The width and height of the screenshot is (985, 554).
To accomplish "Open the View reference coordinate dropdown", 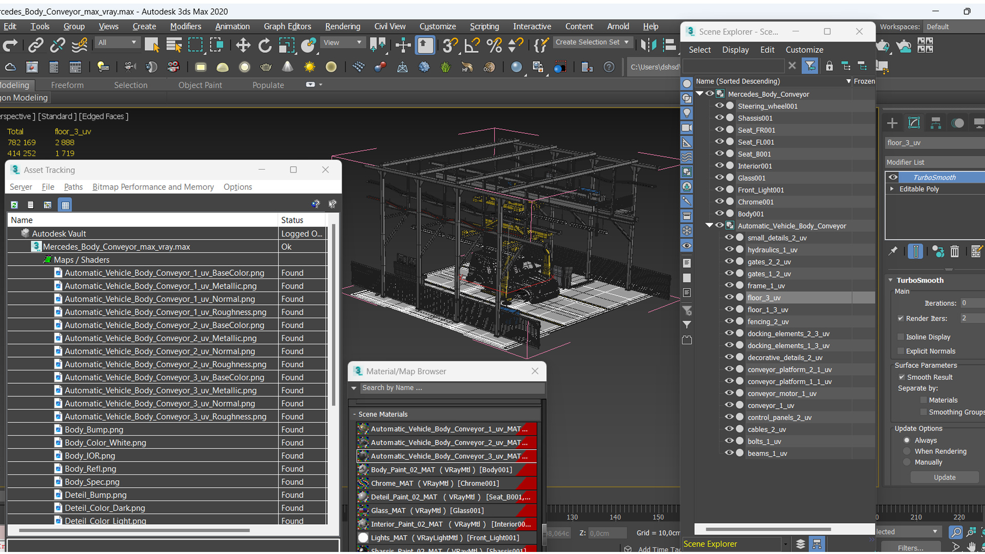I will (342, 43).
